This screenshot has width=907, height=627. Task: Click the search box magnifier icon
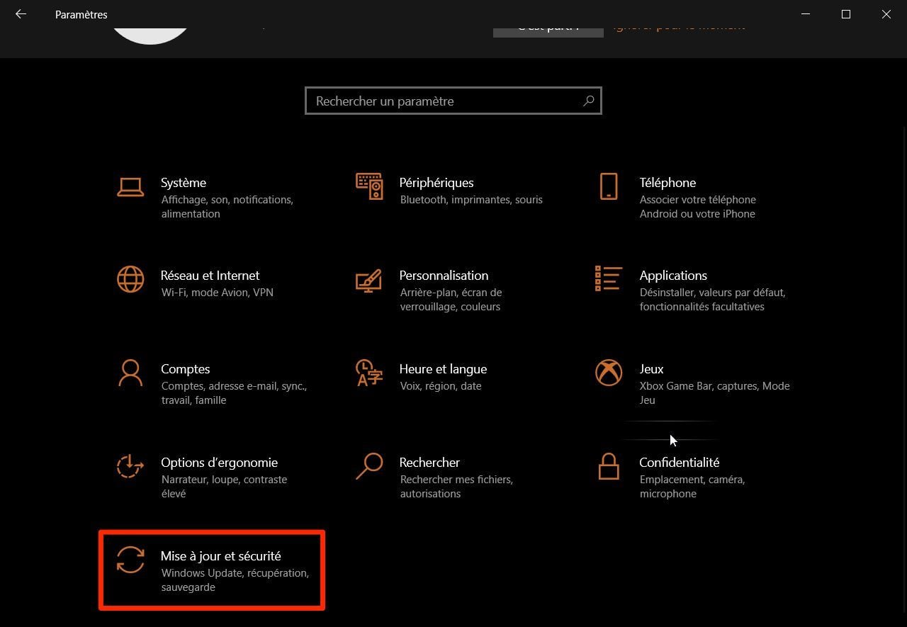(x=588, y=101)
